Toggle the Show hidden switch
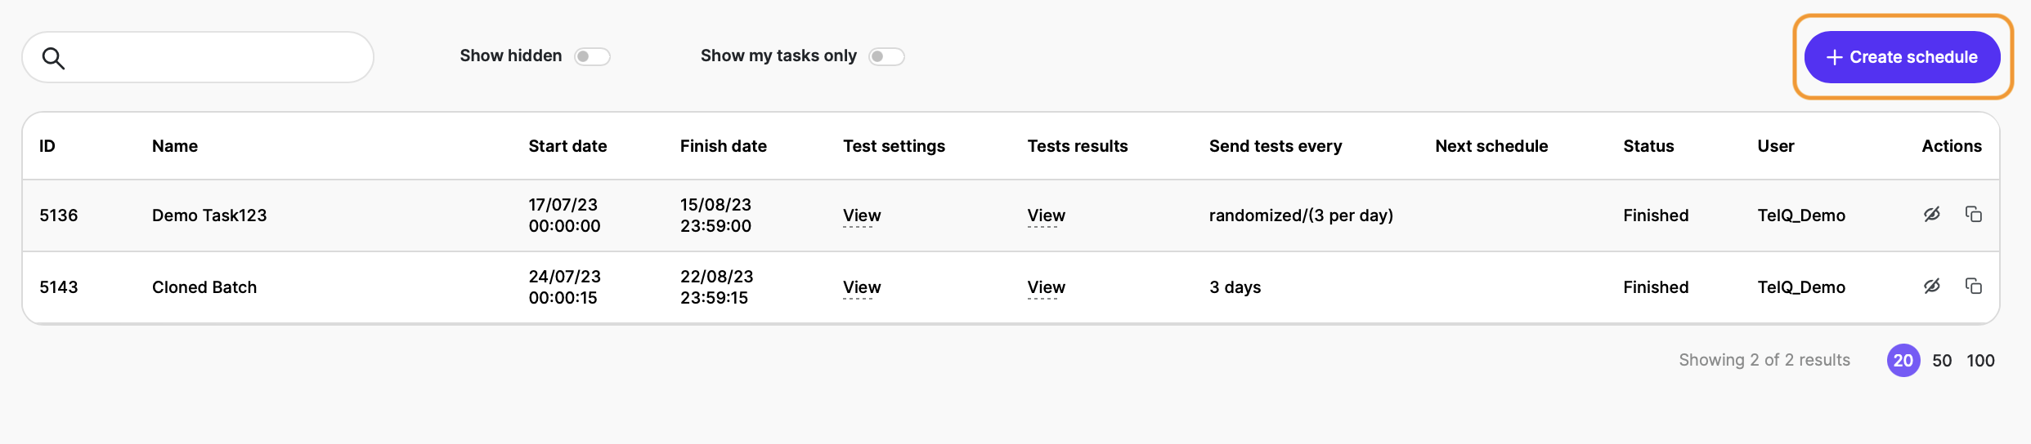Viewport: 2031px width, 444px height. [592, 56]
